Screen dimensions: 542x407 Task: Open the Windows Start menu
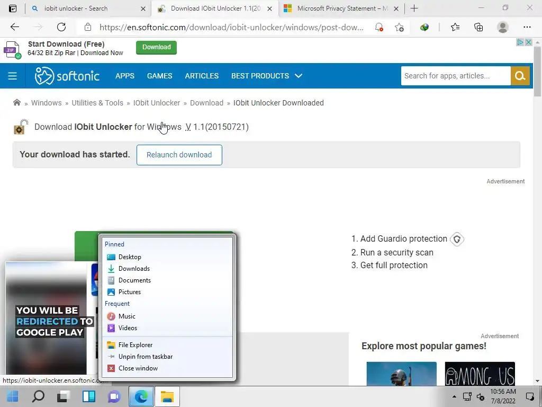point(13,396)
